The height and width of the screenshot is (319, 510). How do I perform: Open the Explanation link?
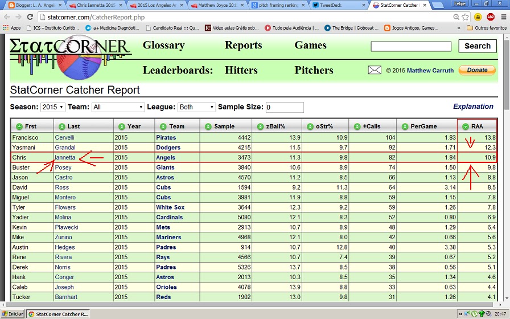point(473,107)
